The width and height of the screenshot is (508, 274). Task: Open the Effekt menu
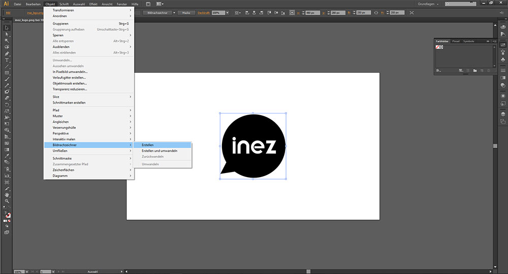pyautogui.click(x=93, y=4)
